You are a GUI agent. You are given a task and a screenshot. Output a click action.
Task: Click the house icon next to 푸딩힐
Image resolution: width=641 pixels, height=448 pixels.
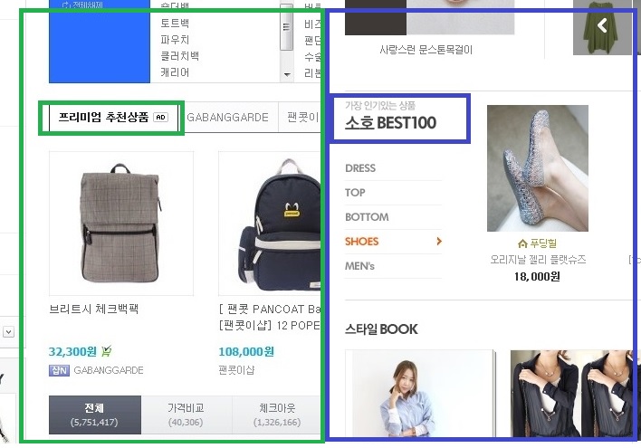[522, 244]
